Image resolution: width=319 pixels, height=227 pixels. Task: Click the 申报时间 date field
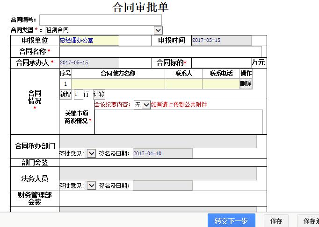[x=221, y=41]
